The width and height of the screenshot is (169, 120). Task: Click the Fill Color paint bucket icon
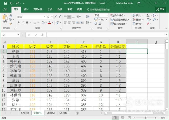[43, 22]
